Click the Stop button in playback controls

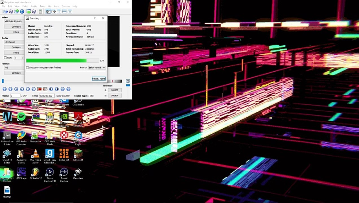coord(10,89)
